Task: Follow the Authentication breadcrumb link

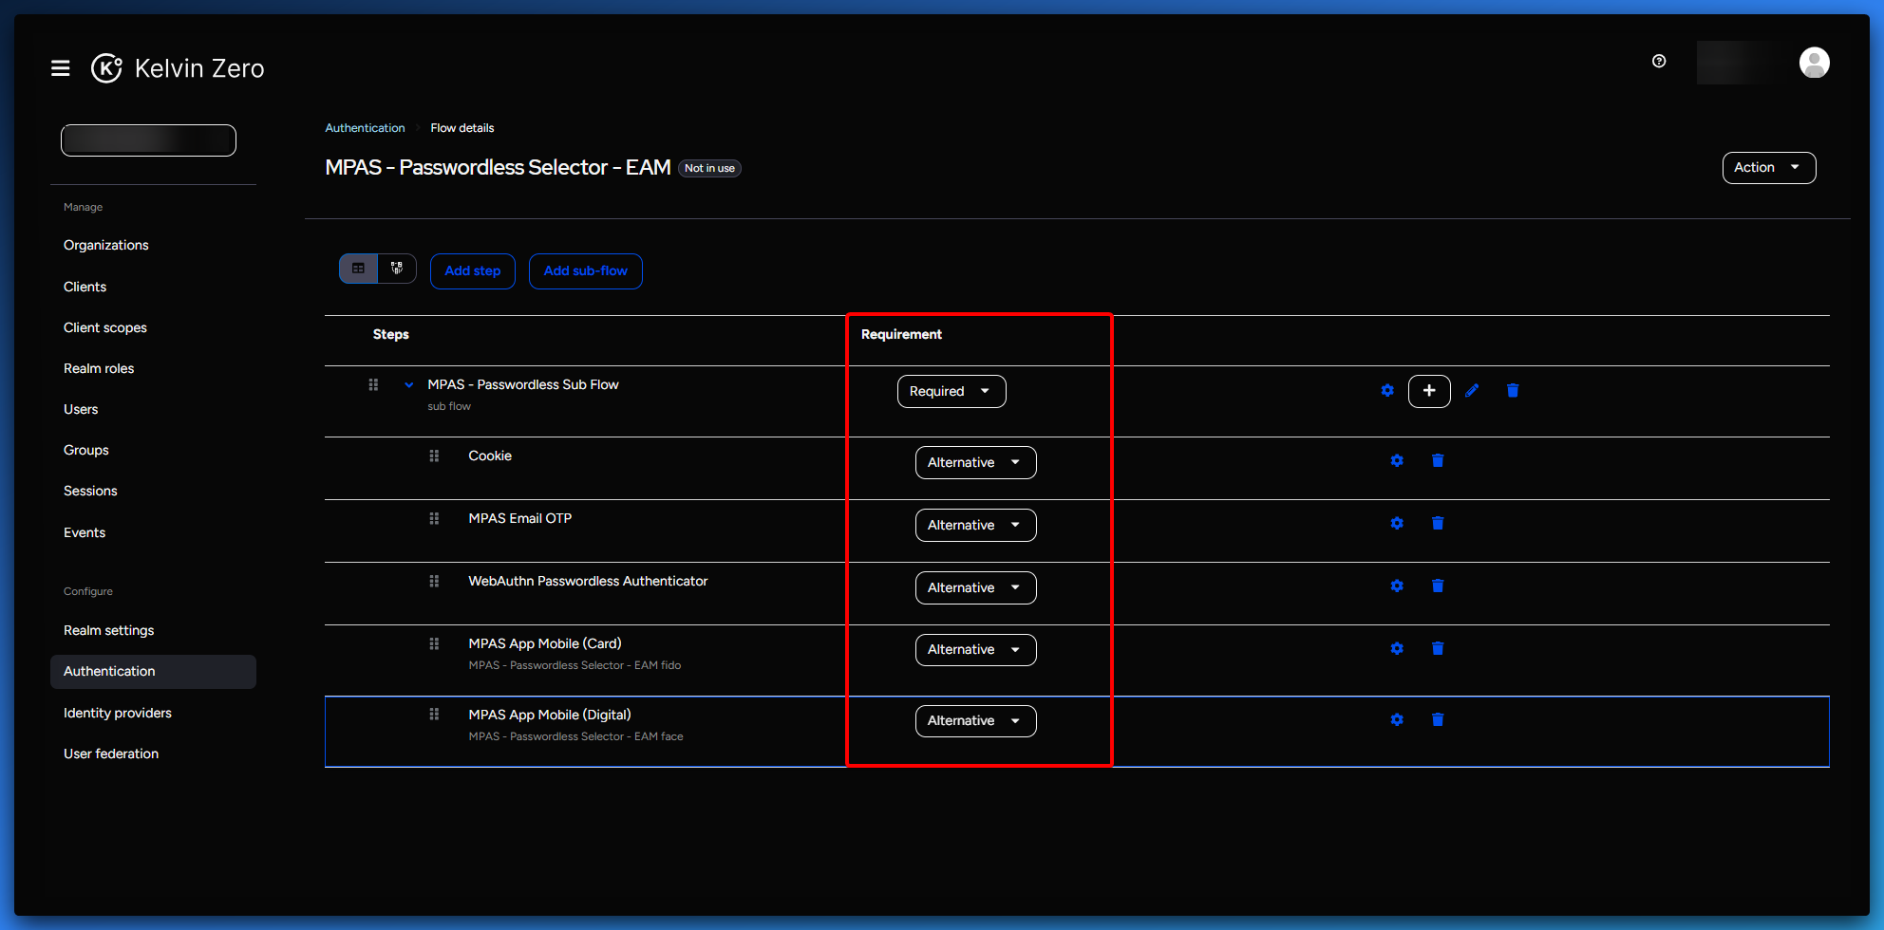Action: click(x=365, y=128)
